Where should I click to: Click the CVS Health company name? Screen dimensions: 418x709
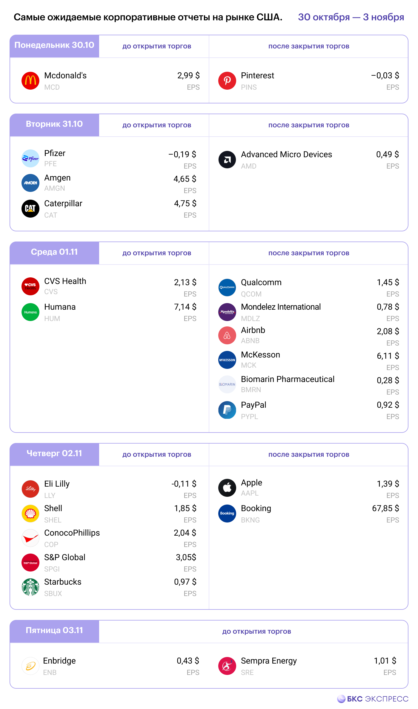pos(65,281)
